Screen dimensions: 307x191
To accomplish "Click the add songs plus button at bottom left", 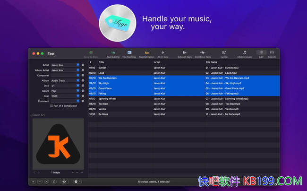I will pyautogui.click(x=33, y=182).
